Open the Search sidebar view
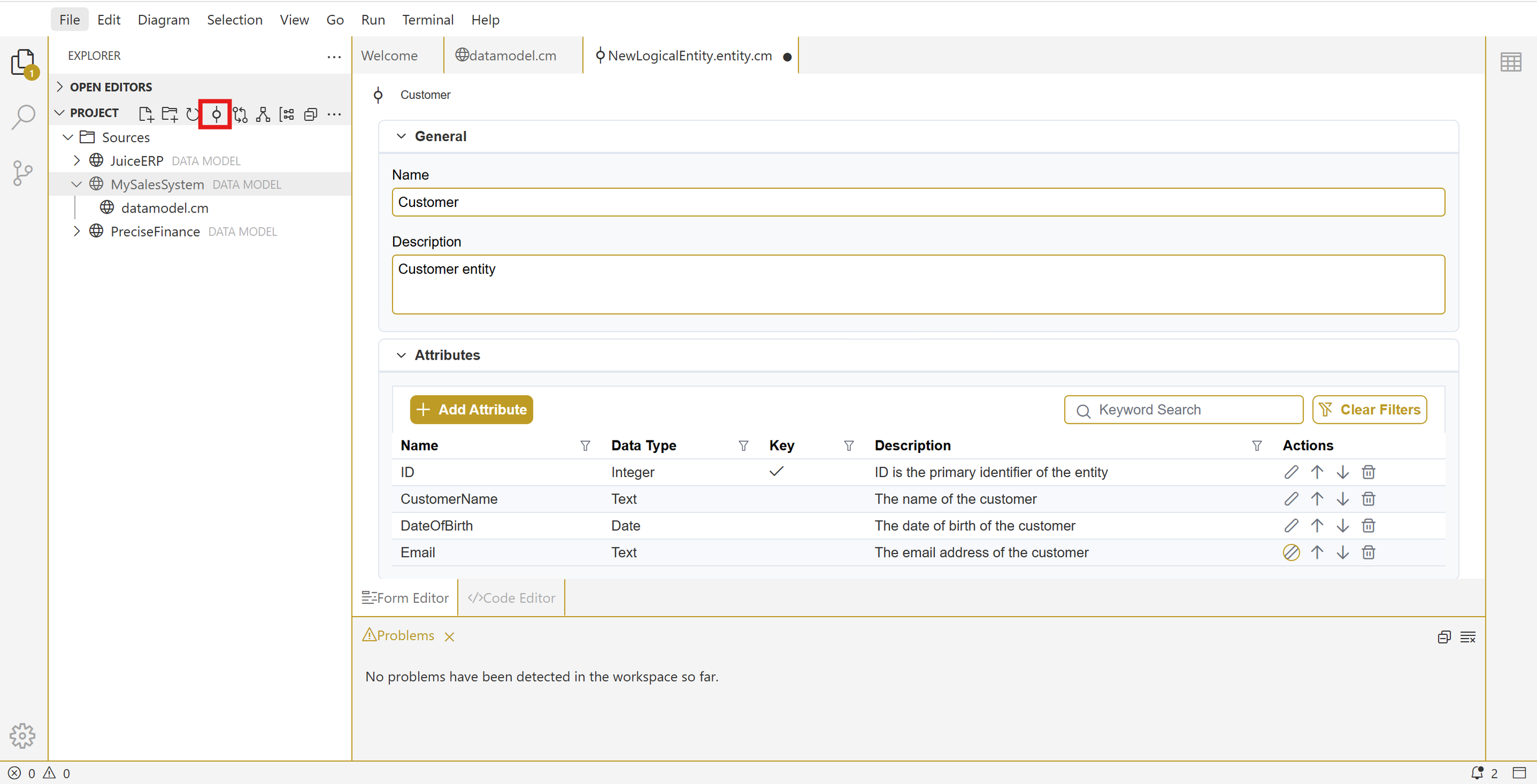The image size is (1537, 784). [23, 117]
